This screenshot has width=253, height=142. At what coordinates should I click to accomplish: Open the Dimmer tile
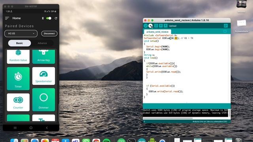coord(43,100)
